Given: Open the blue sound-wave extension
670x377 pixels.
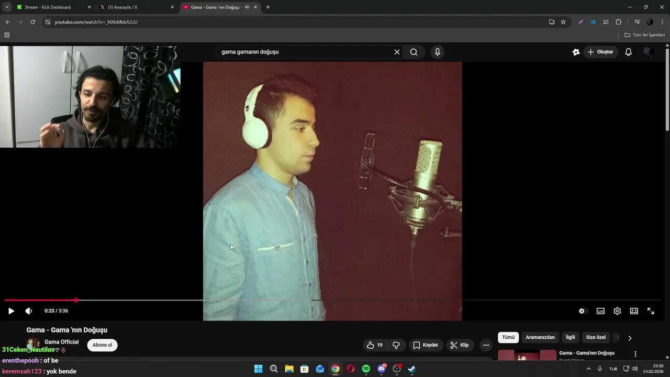Looking at the screenshot, I should pyautogui.click(x=593, y=22).
